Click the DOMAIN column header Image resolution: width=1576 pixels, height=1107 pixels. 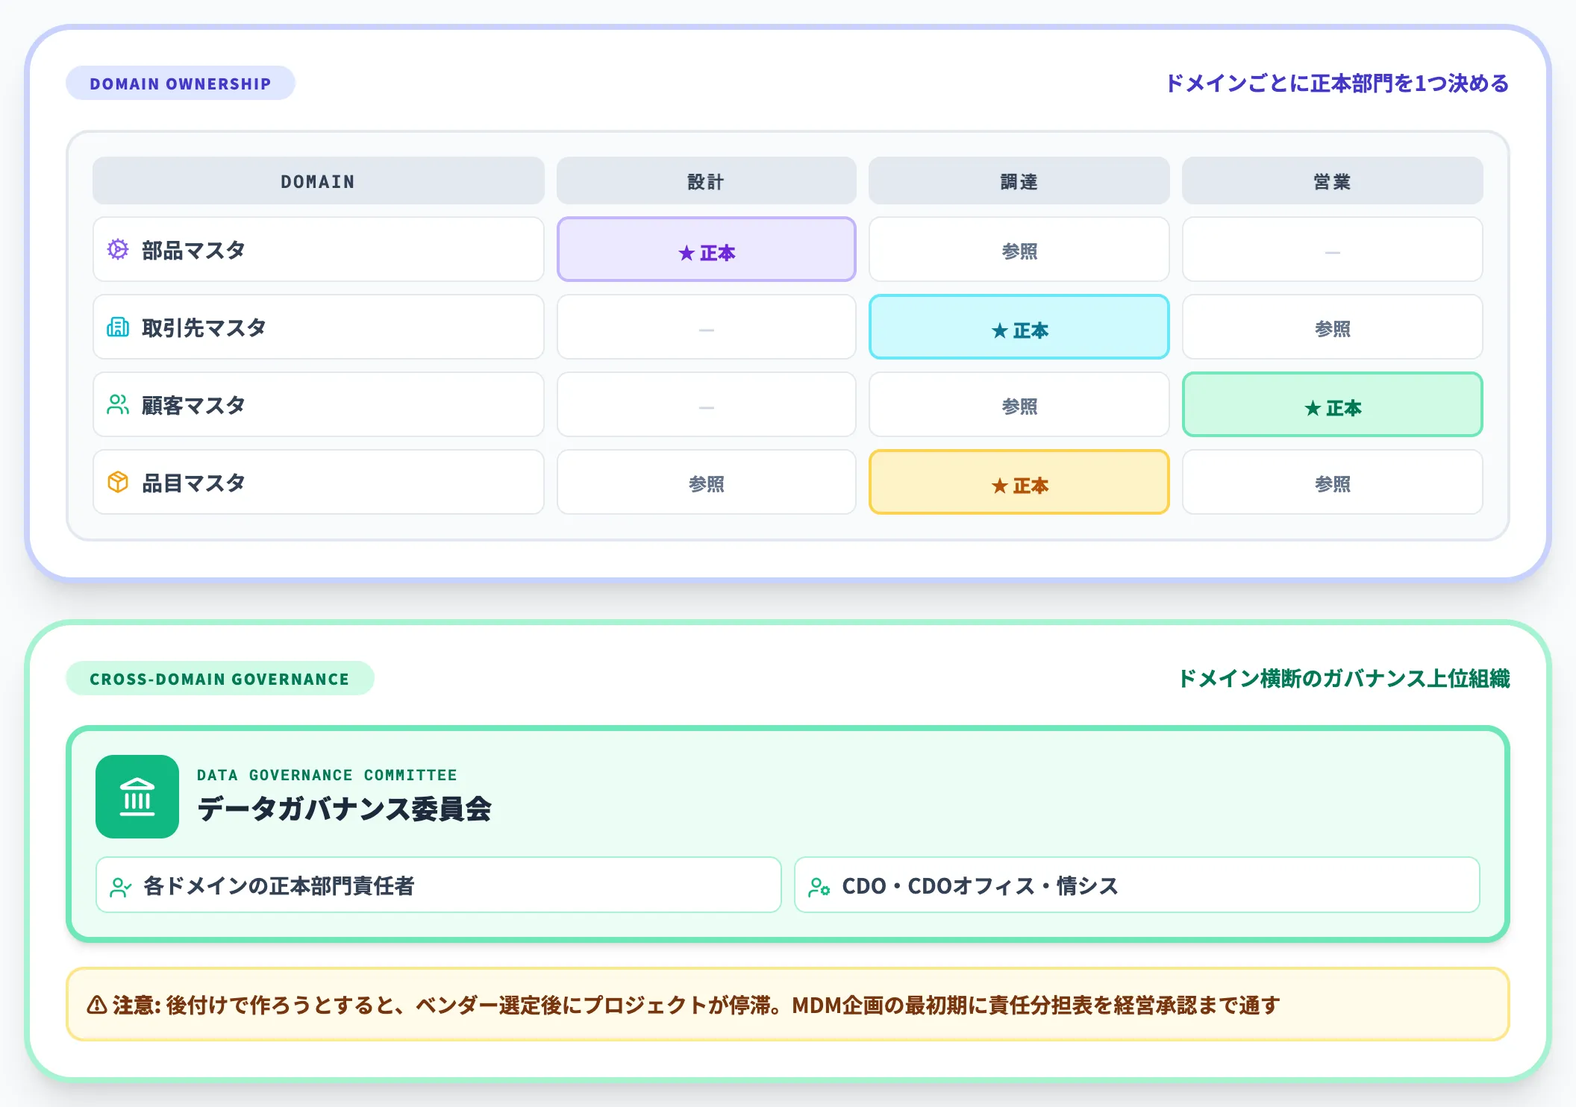pos(319,181)
